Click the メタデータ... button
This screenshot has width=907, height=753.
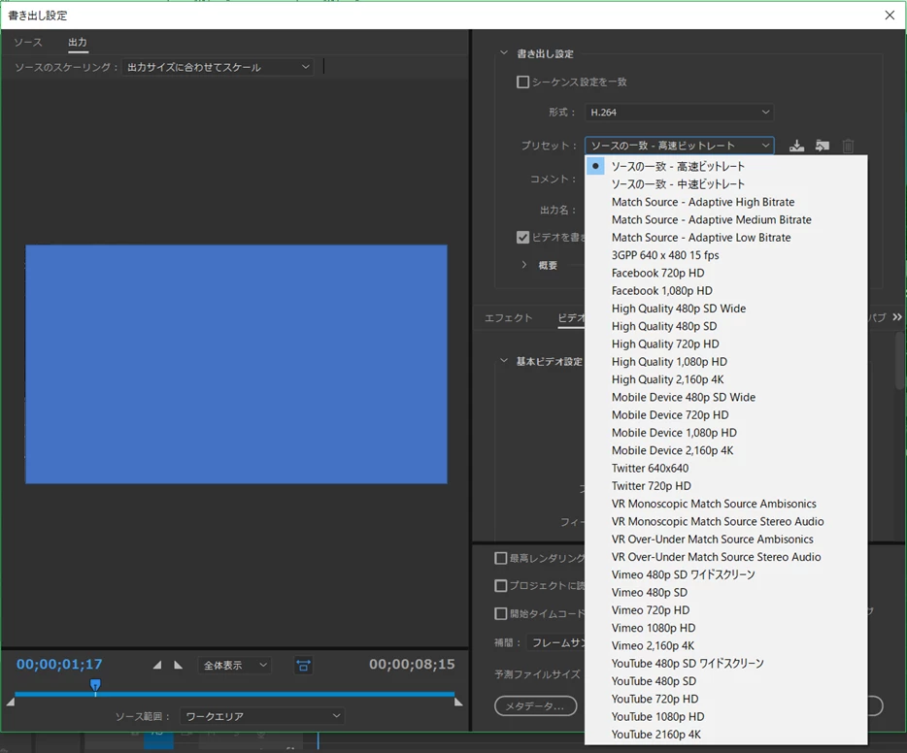(x=536, y=706)
